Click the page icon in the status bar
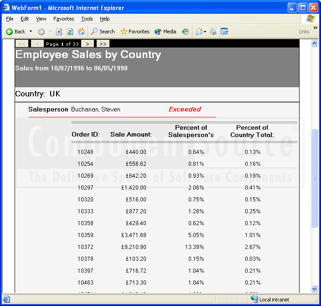 click(x=6, y=299)
